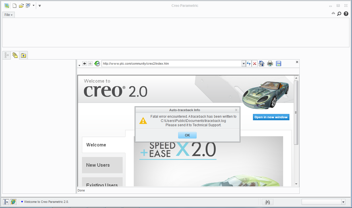Click the 'Auto-traceback Info' dialog title

point(185,110)
